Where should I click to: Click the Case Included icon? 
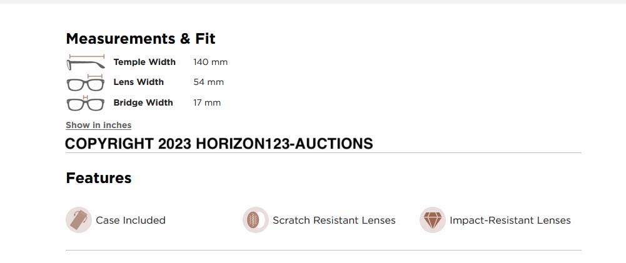pos(79,220)
